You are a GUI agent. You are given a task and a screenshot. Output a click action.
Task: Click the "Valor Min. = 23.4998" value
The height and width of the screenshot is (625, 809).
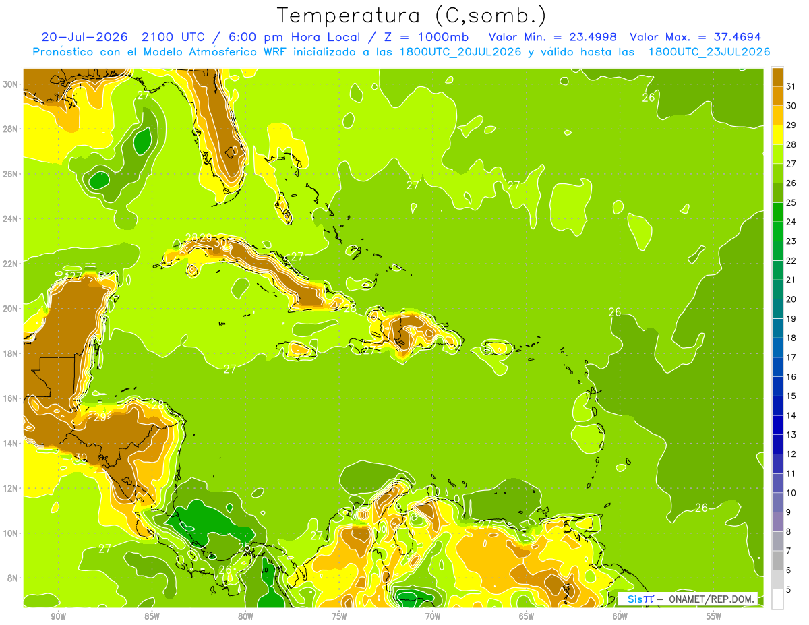coord(553,37)
